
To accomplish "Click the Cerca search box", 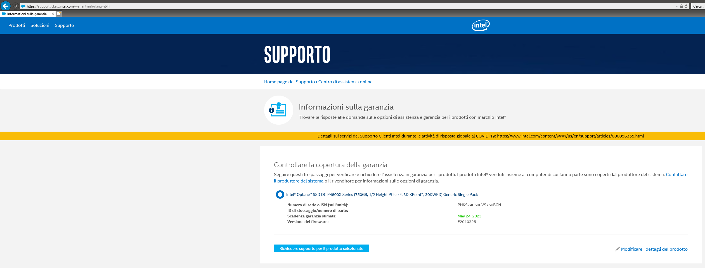I will (x=698, y=6).
